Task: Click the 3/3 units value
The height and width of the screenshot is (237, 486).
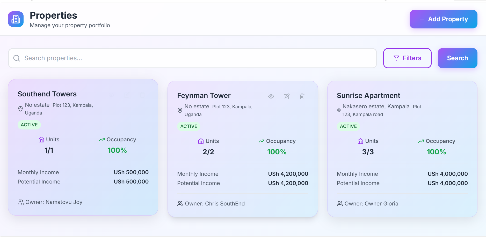Action: click(x=368, y=152)
